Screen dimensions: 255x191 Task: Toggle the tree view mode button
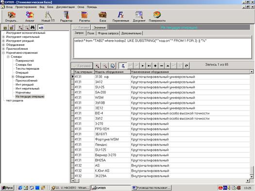(41, 28)
